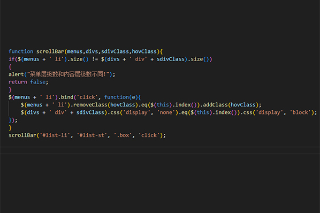Click the '#list-li' argument string
This screenshot has width=320, height=213.
[55, 135]
